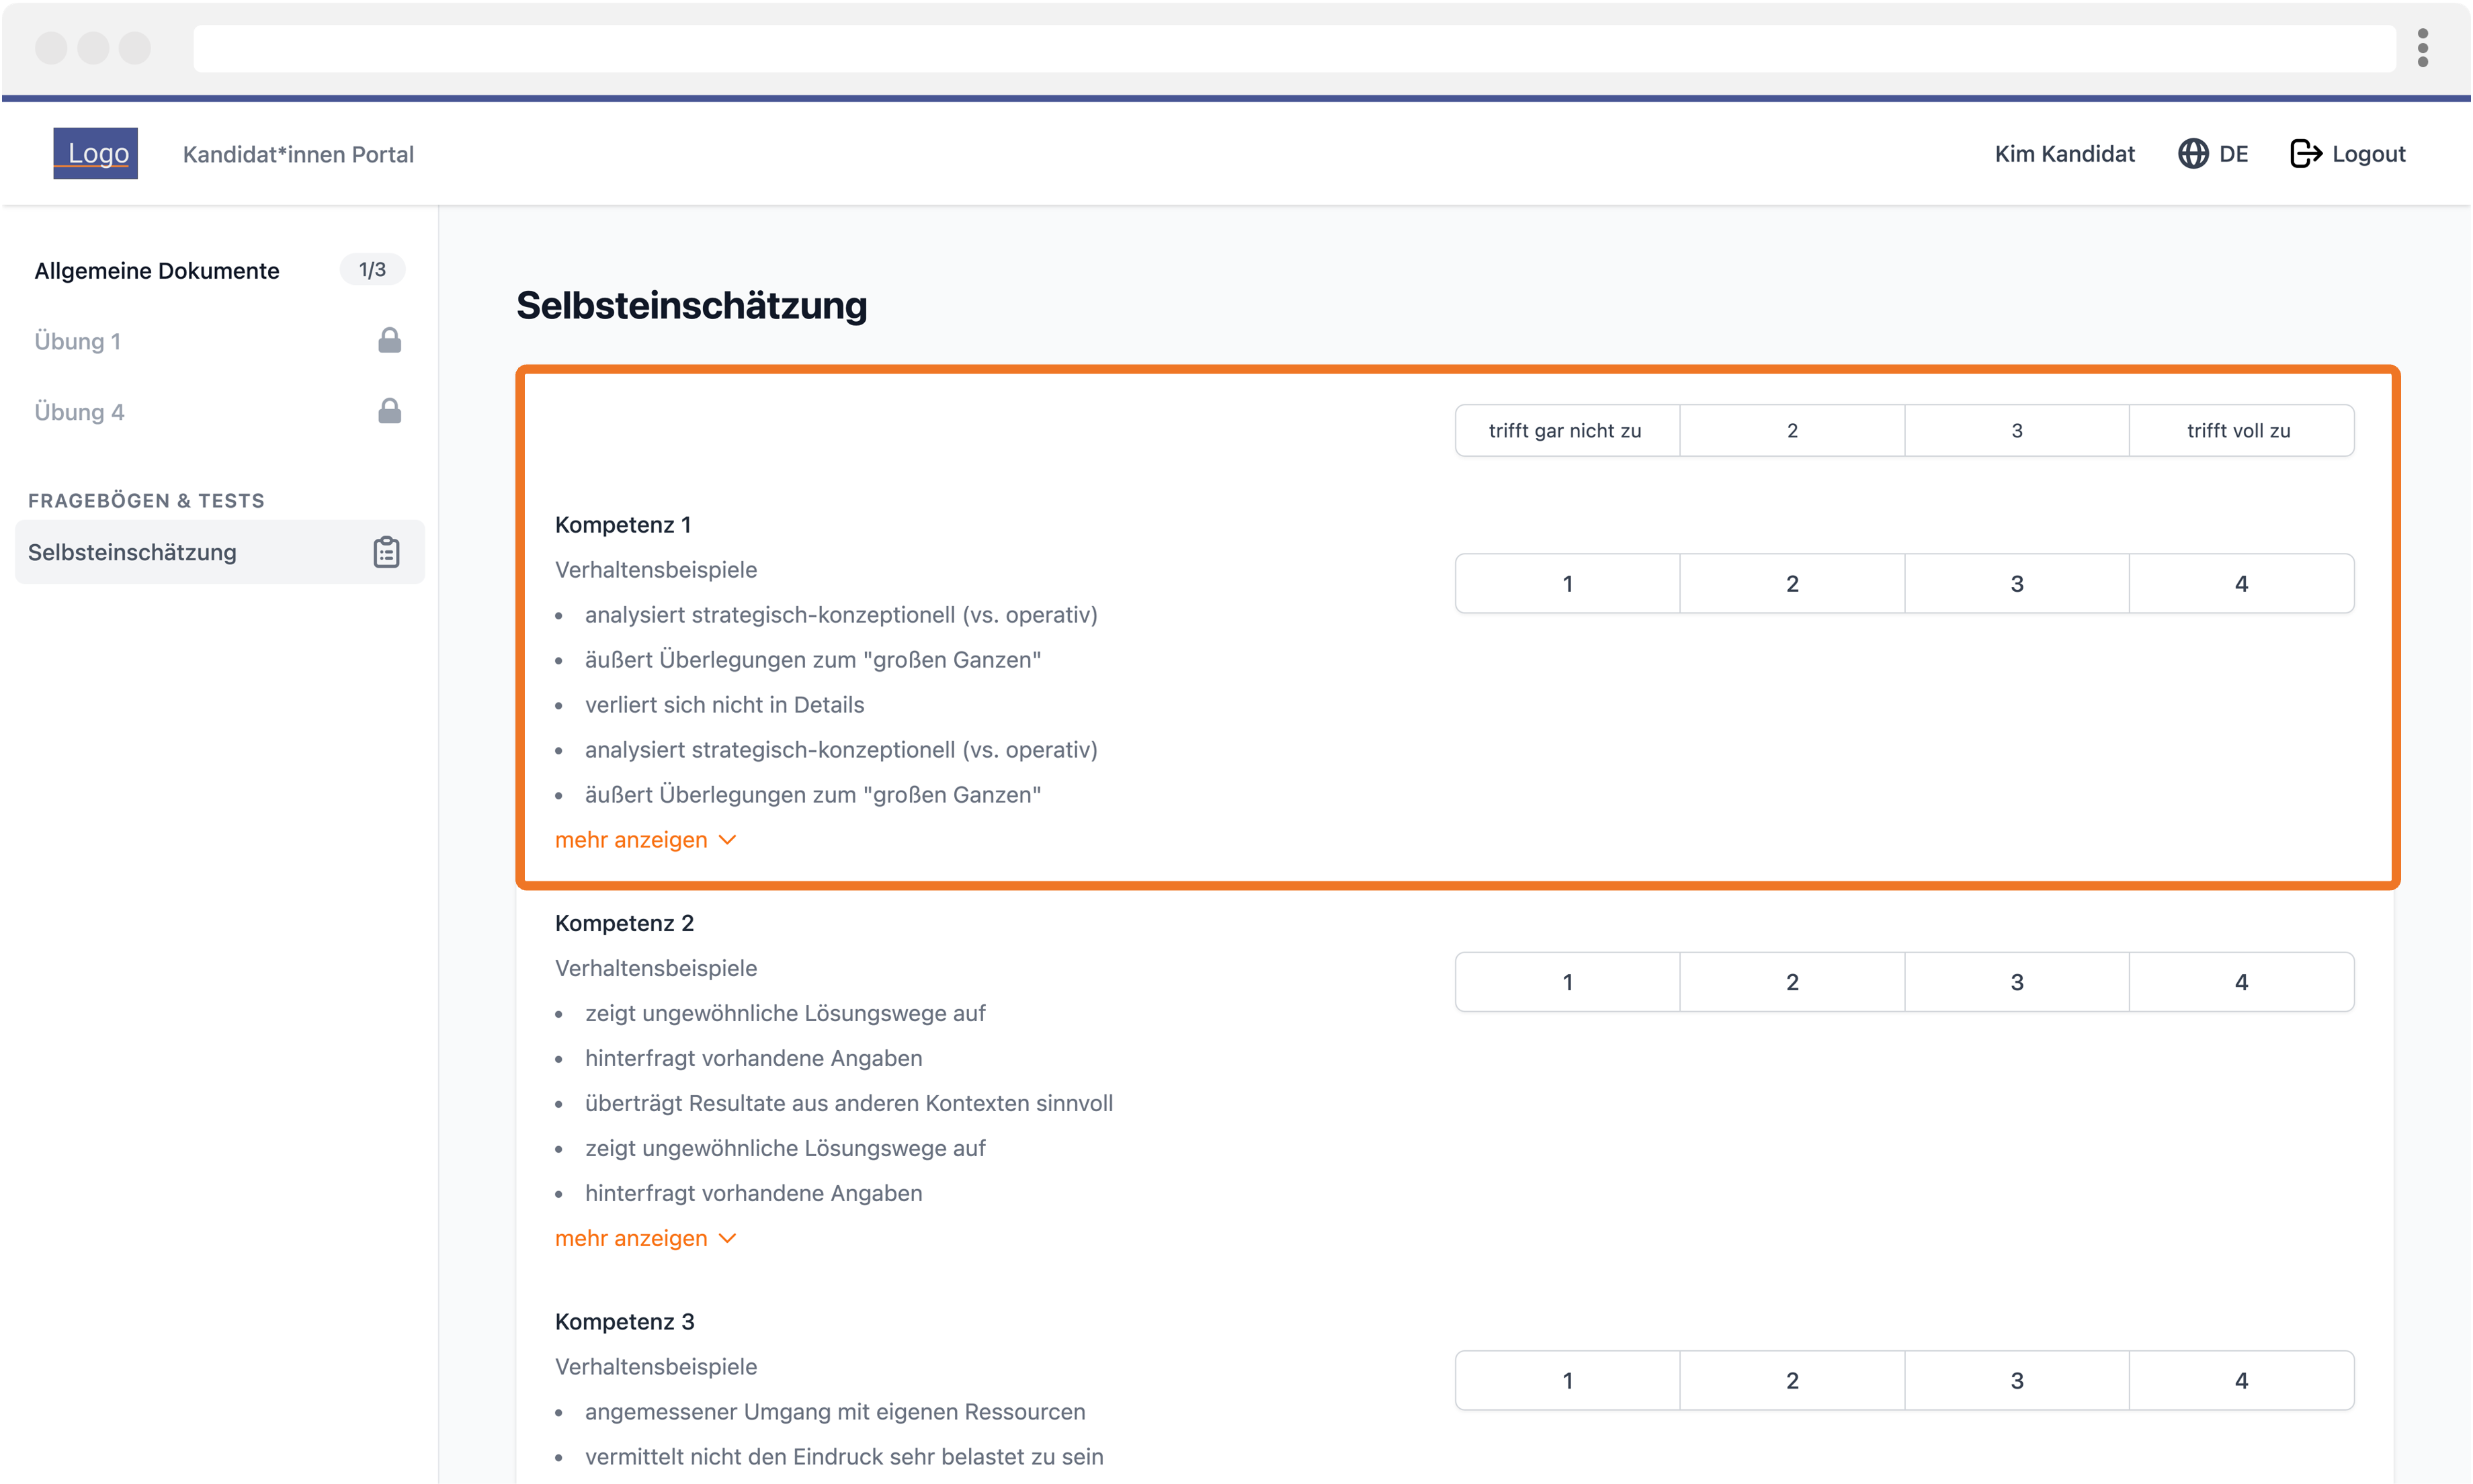The height and width of the screenshot is (1484, 2473).
Task: Click 'angemessener Umgang mit eigenen Ressourcen' bullet
Action: pos(835,1412)
